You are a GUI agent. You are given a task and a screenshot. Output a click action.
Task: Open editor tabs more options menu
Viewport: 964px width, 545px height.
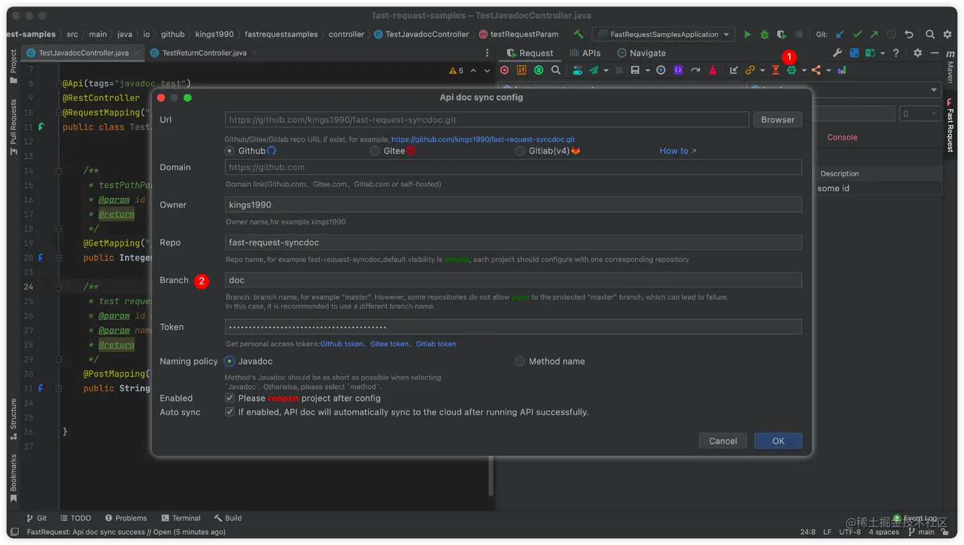487,53
